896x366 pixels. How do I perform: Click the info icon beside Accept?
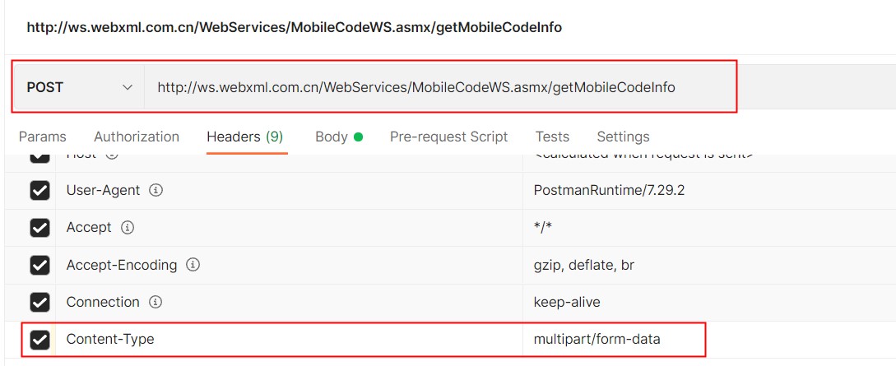point(128,228)
